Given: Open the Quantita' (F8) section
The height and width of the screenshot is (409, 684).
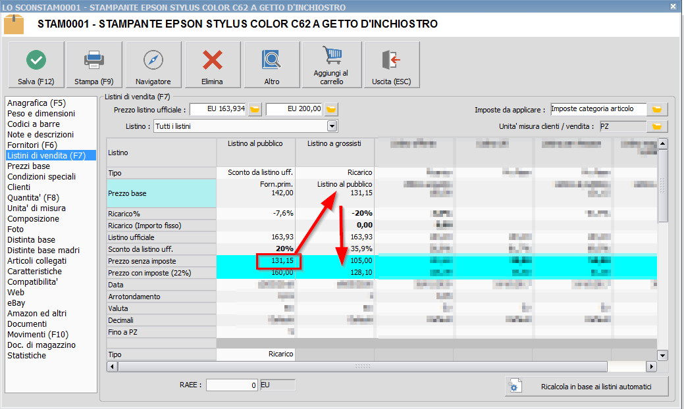Looking at the screenshot, I should (33, 198).
